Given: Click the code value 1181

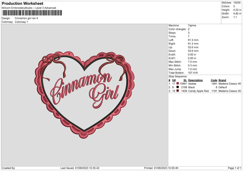Looking at the screenshot, I should pos(214,91).
